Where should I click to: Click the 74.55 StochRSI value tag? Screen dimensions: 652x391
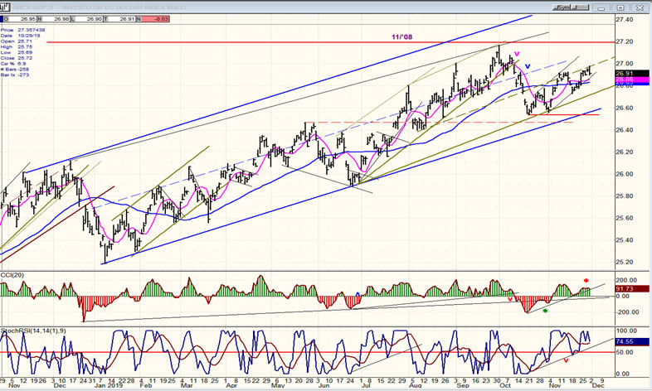[625, 340]
